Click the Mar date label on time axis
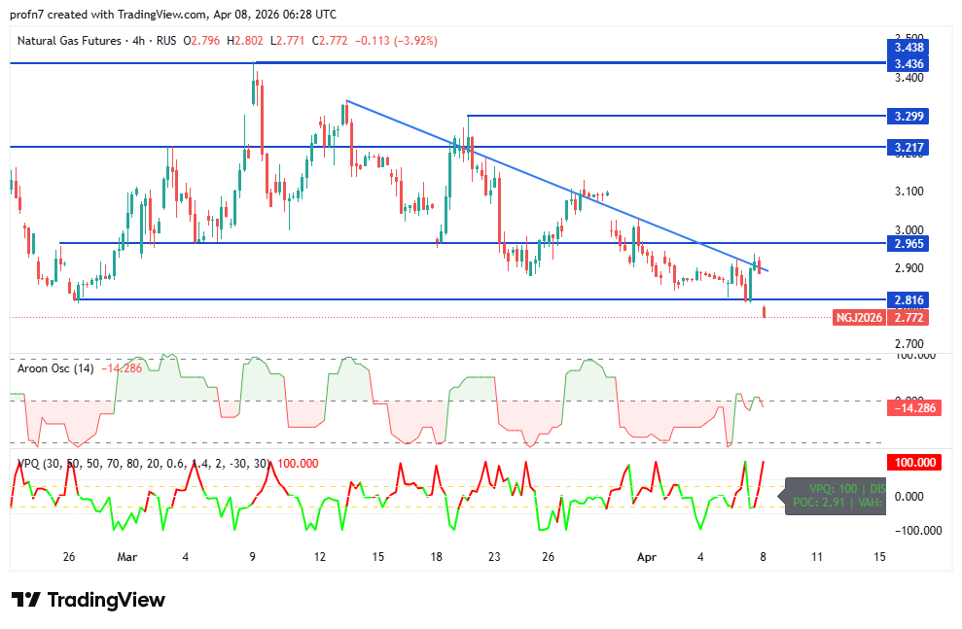Viewport: 962px width, 629px height. [127, 557]
